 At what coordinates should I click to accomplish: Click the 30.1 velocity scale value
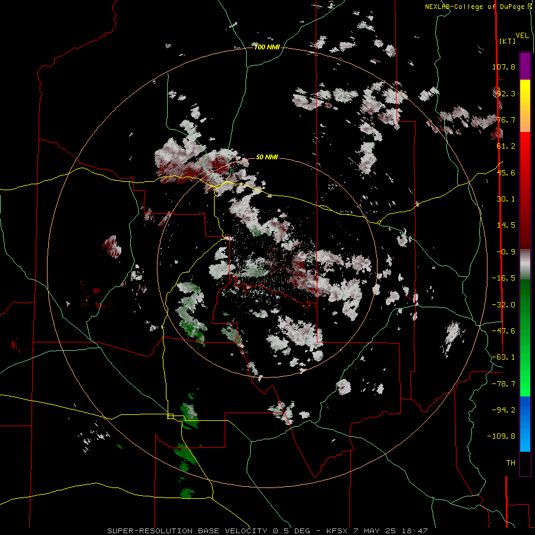click(506, 199)
